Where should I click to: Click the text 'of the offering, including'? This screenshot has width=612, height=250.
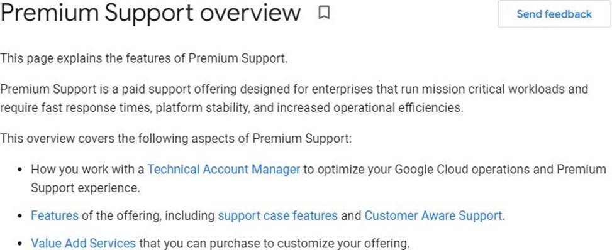click(x=148, y=215)
